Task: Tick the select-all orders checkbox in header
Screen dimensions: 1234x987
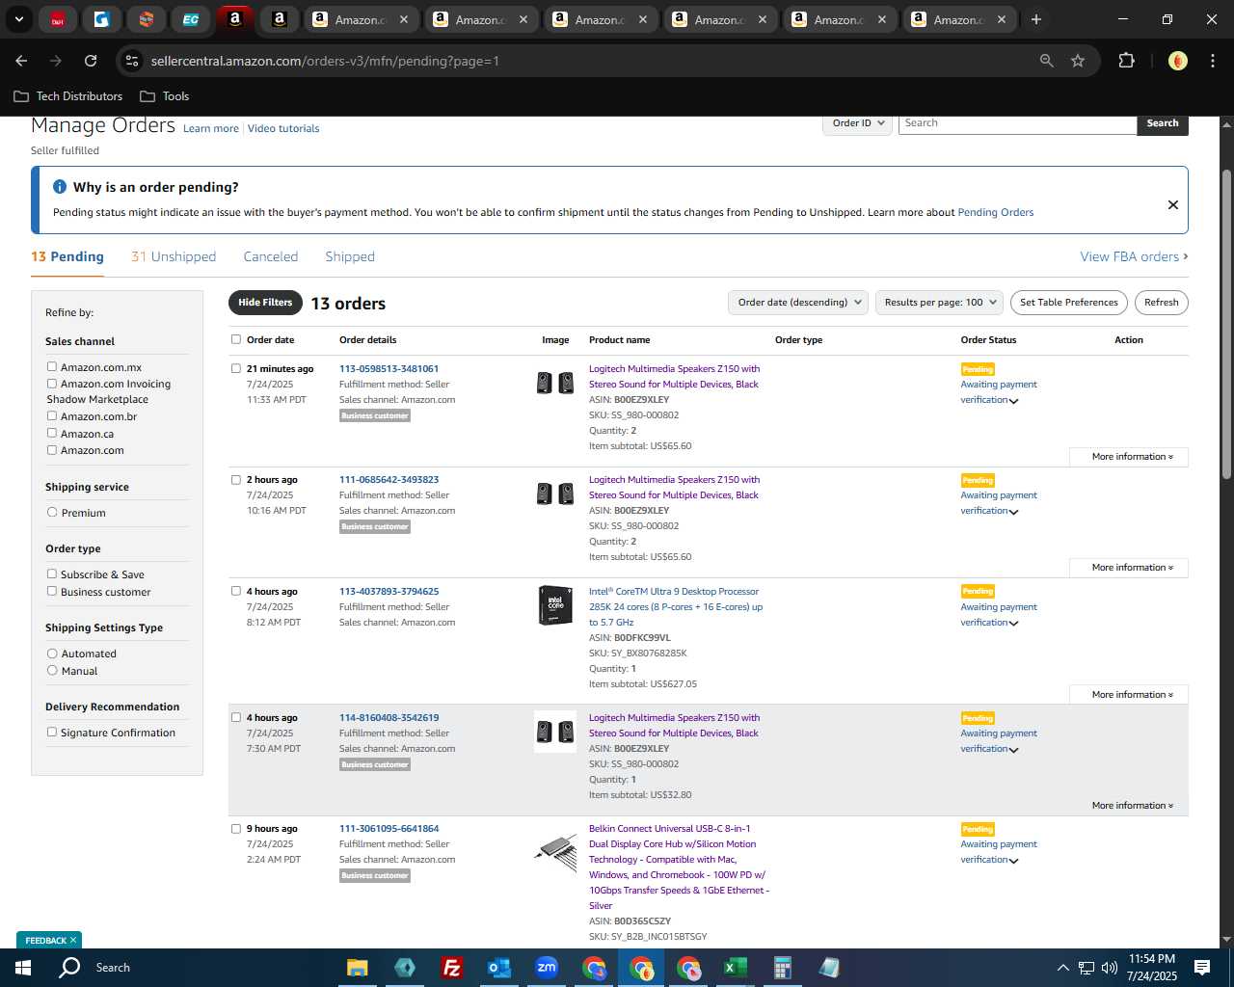Action: click(236, 339)
